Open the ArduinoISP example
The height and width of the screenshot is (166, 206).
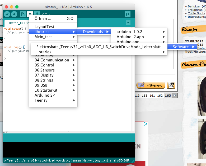[x=53, y=95]
